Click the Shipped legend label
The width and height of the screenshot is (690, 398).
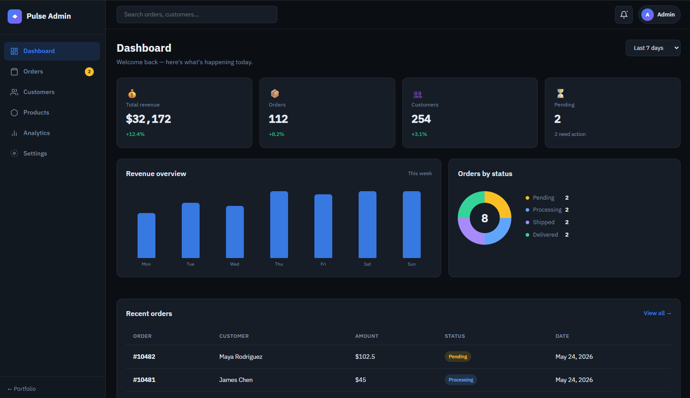[x=544, y=222]
